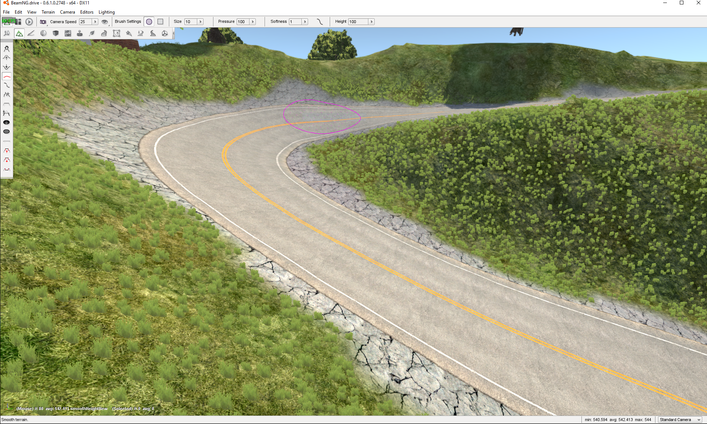Select the Object Editor tool icon
The width and height of the screenshot is (707, 424).
tap(7, 33)
